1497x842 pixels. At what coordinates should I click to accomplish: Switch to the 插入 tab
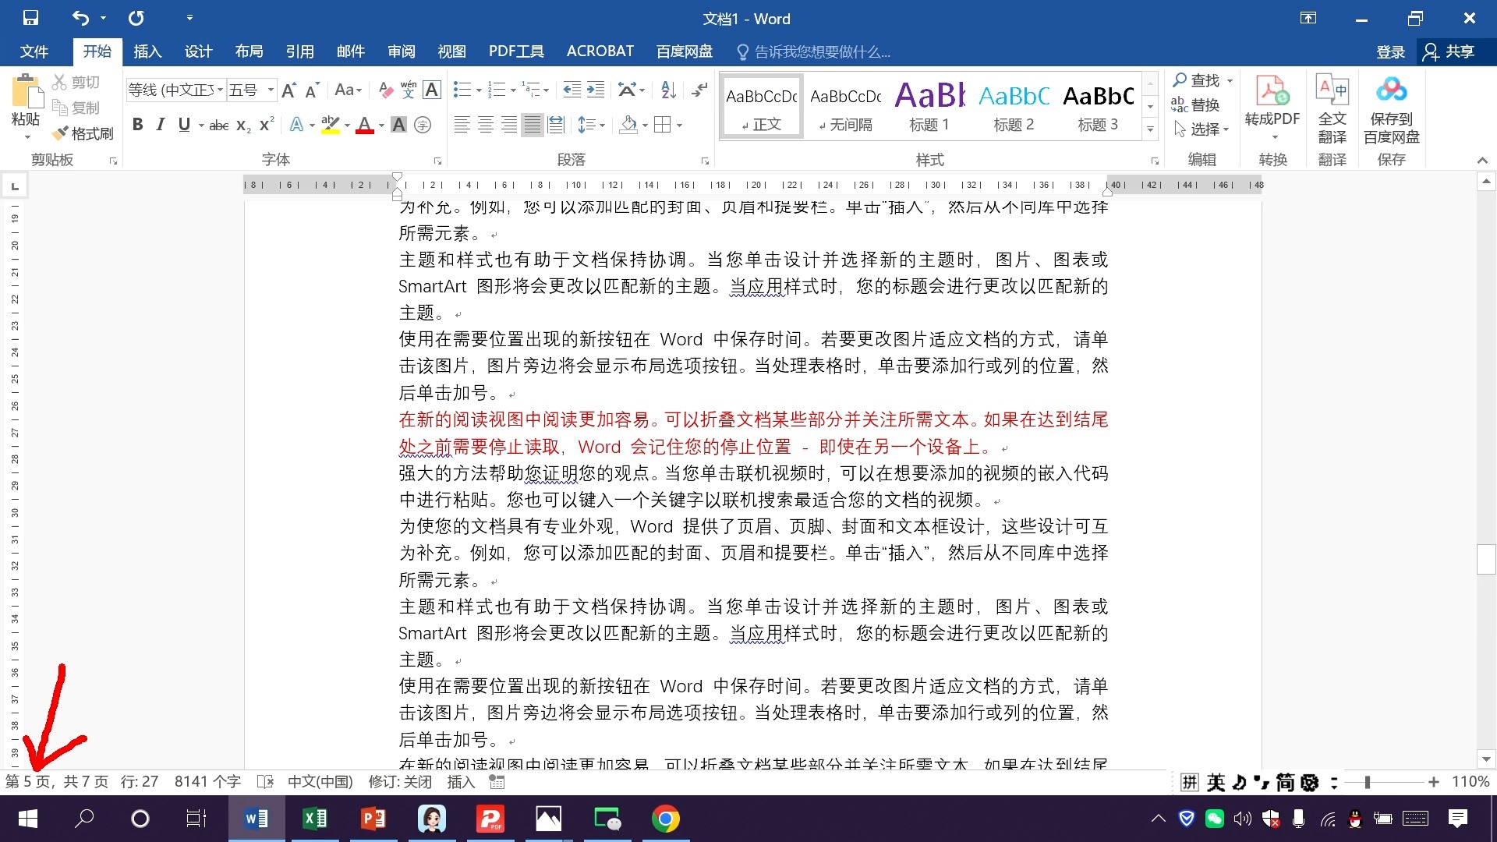[147, 51]
